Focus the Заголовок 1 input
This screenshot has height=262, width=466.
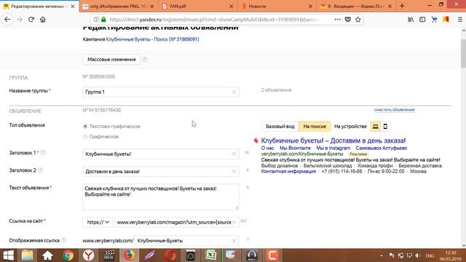161,154
